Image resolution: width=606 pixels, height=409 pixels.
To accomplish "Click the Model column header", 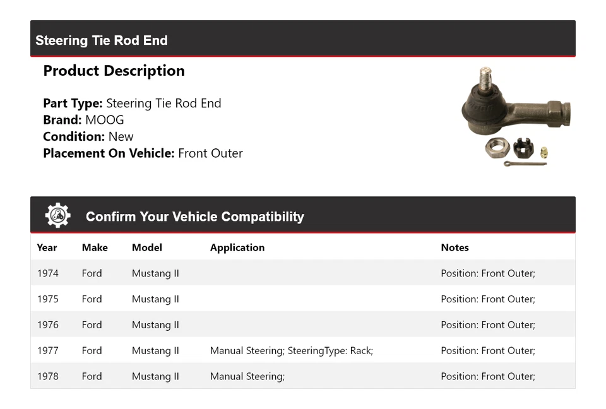I will click(x=146, y=247).
